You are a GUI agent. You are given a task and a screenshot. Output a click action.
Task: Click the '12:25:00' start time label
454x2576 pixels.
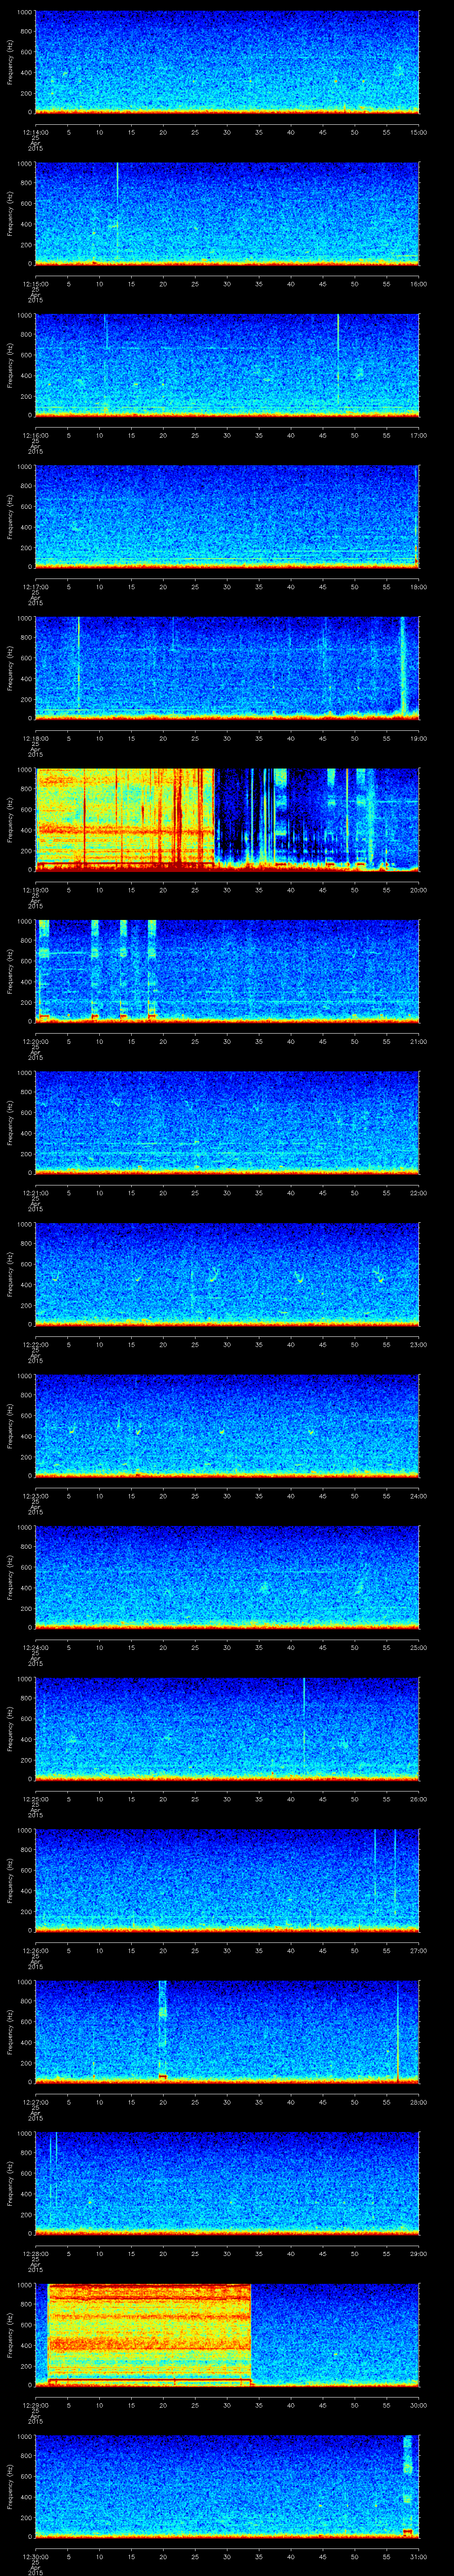point(35,1798)
